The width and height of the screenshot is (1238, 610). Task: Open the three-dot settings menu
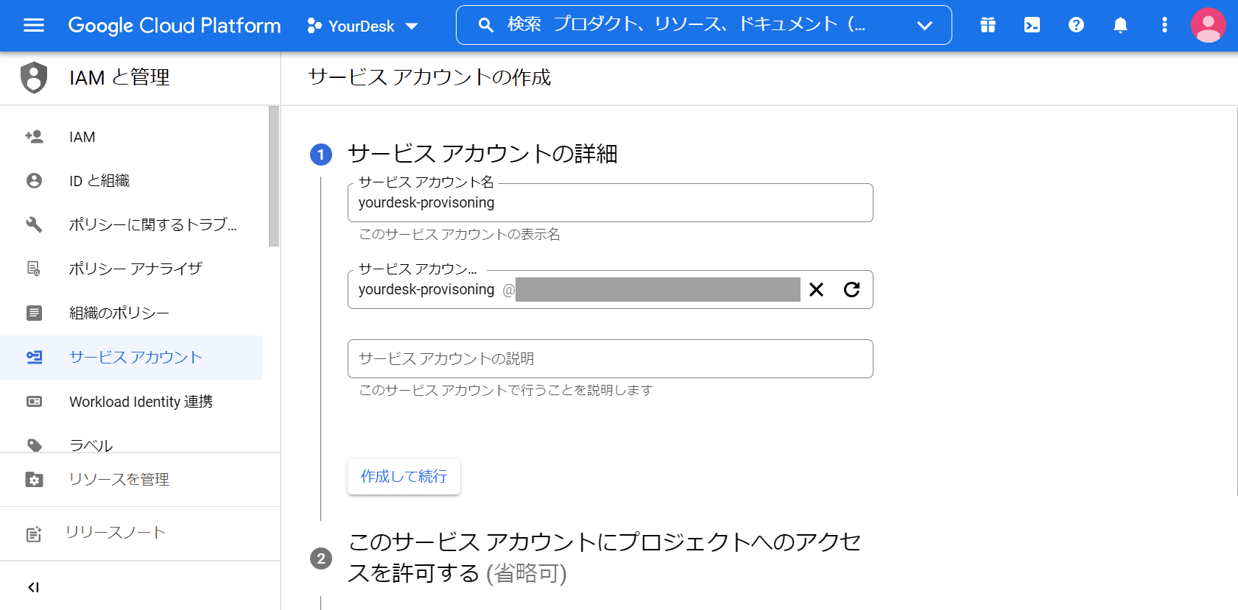[x=1164, y=25]
